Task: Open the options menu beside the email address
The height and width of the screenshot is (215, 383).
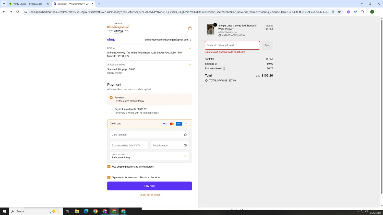Action: (191, 40)
